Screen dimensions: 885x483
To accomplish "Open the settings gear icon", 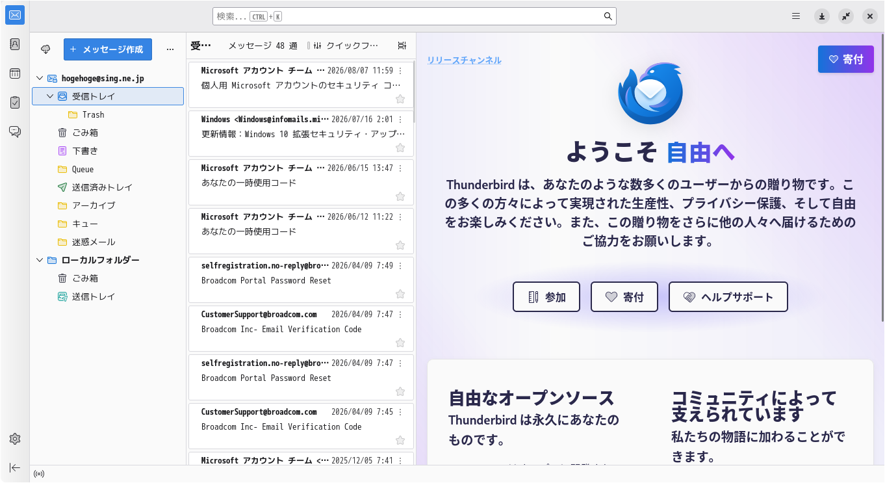I will tap(15, 439).
